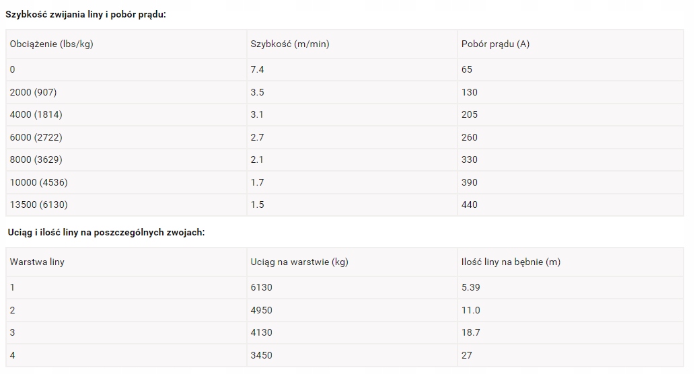Click the "Uciąg na warstwie (kg)" header
The height and width of the screenshot is (374, 695).
[x=299, y=262]
